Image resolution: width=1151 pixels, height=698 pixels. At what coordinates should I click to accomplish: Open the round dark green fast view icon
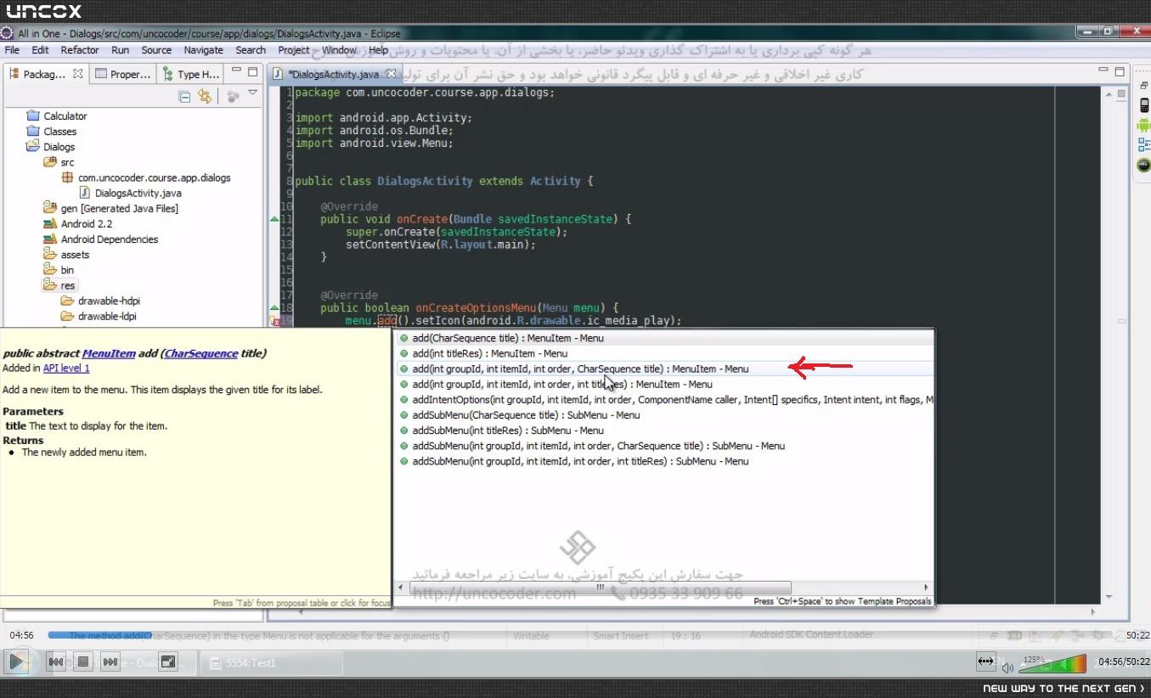[x=1143, y=165]
